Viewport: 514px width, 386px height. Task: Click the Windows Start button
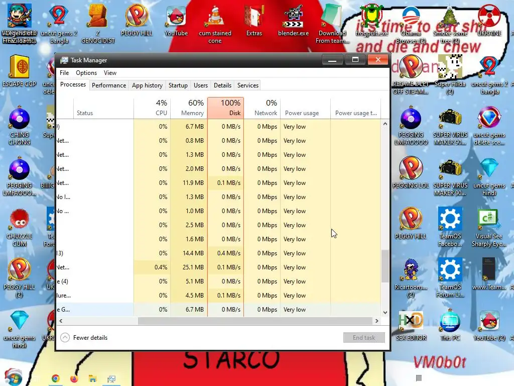click(x=13, y=377)
